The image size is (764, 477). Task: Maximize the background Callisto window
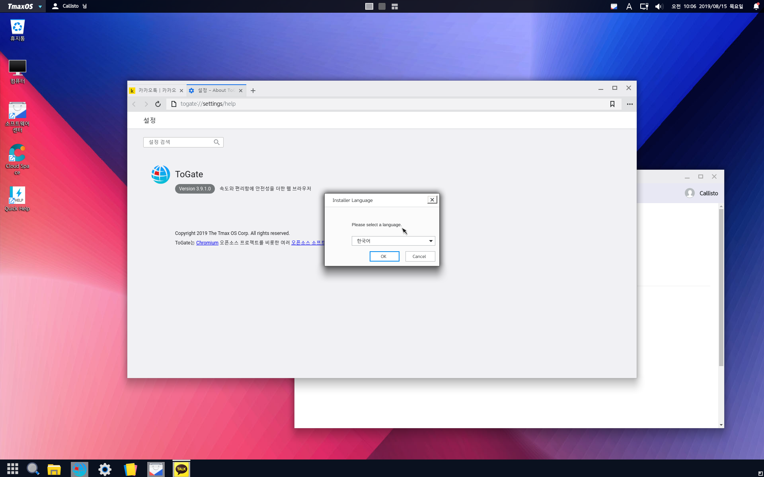[701, 176]
